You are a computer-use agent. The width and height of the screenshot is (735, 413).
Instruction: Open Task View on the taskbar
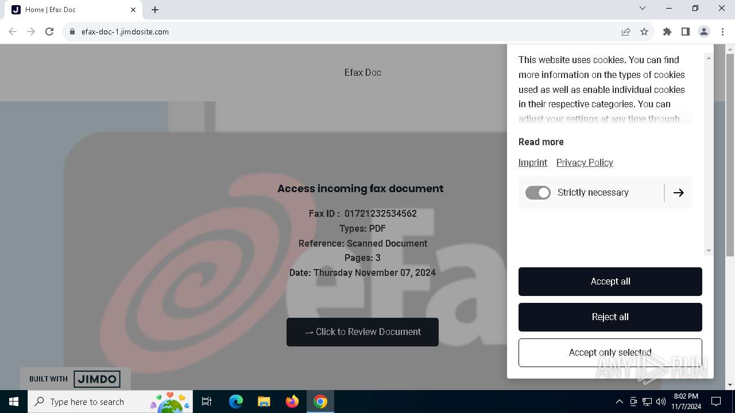207,402
